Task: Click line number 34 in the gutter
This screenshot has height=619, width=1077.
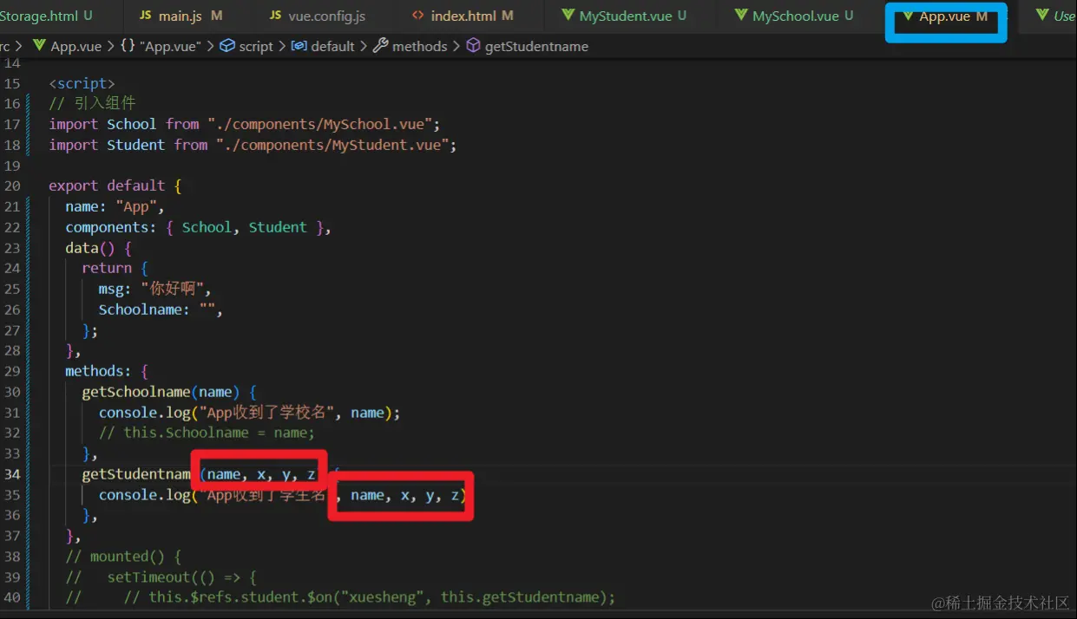Action: [11, 474]
